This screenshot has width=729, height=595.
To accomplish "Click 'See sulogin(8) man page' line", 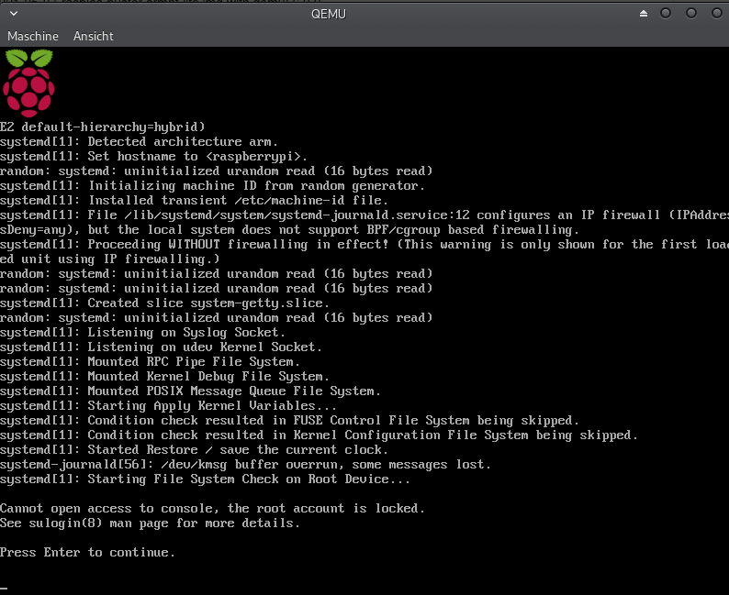I will 151,523.
